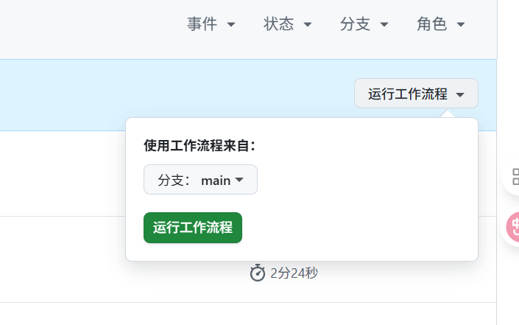Viewport: 519px width, 325px height.
Task: Click the caret arrow beside 事件
Action: 231,25
